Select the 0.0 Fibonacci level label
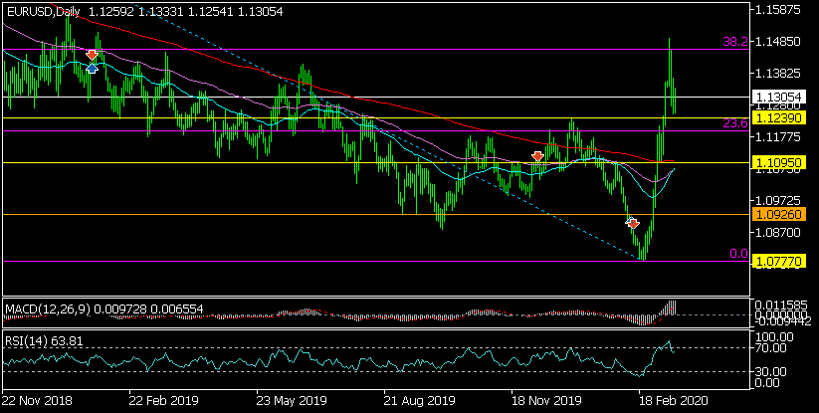Viewport: 819px width, 413px height. click(738, 254)
